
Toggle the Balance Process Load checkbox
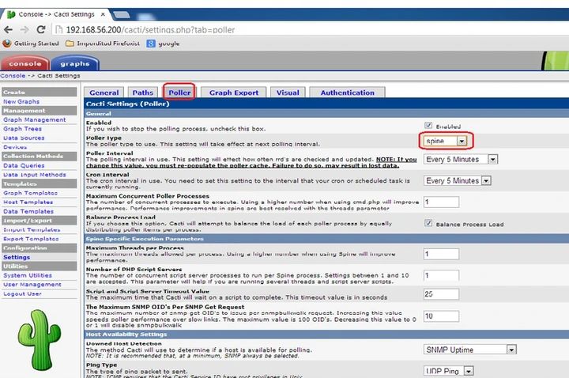coord(428,223)
